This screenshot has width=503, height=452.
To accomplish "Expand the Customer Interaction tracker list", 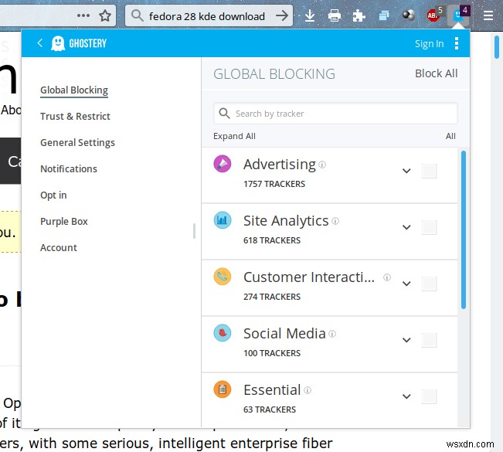I will (x=406, y=284).
